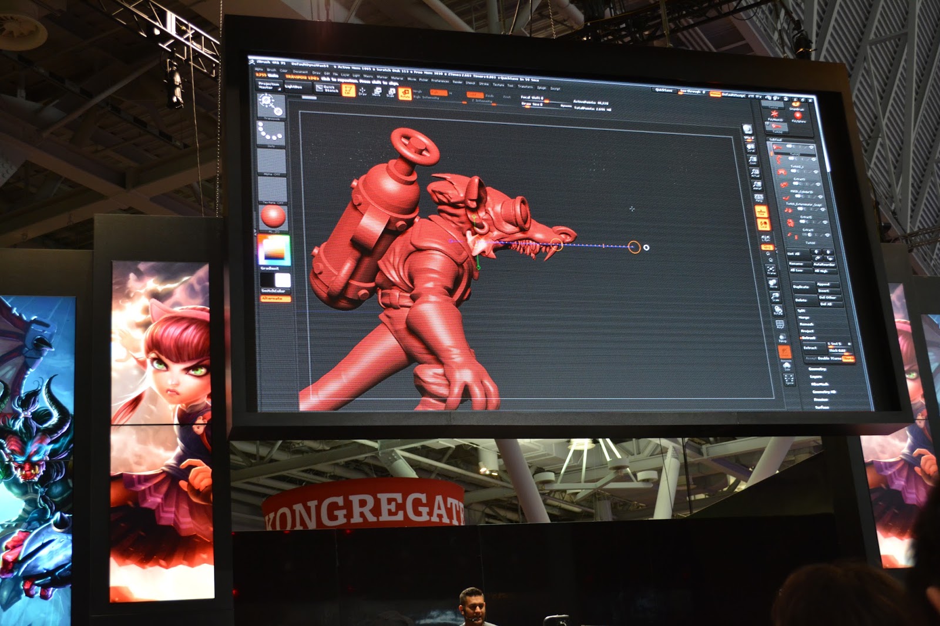Open the Document menu
This screenshot has width=940, height=626.
tap(301, 72)
